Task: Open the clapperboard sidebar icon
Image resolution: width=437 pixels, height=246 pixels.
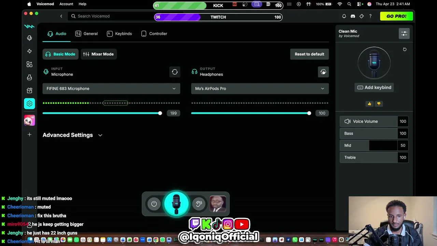Action: 29,91
